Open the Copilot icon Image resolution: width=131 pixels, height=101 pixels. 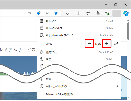click(x=126, y=13)
